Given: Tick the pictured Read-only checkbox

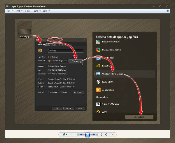Looking at the screenshot, I should point(49,93).
